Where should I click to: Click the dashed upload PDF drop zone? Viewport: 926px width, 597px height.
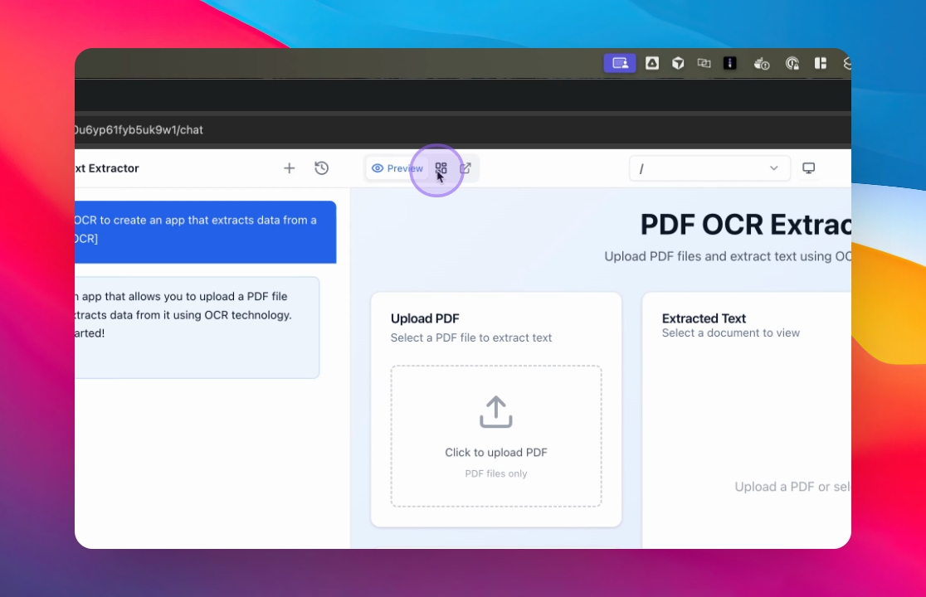(496, 436)
